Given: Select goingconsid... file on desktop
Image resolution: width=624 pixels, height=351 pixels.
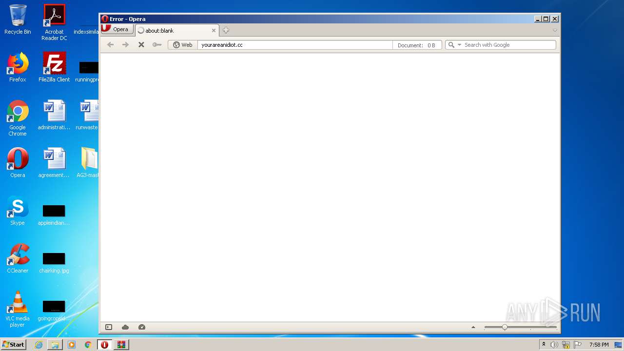Looking at the screenshot, I should click(54, 310).
